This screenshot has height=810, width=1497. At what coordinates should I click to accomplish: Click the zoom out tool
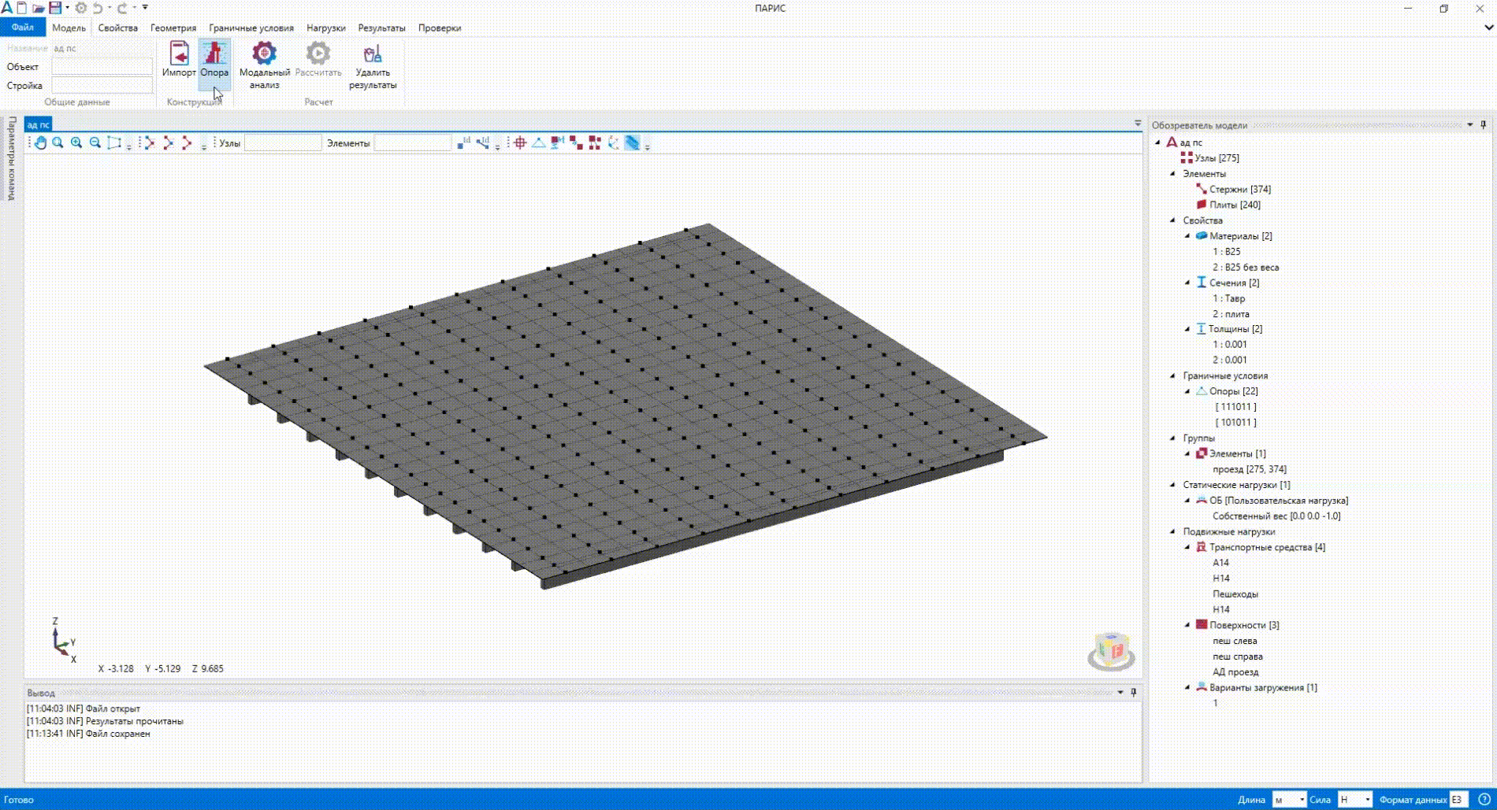[95, 142]
